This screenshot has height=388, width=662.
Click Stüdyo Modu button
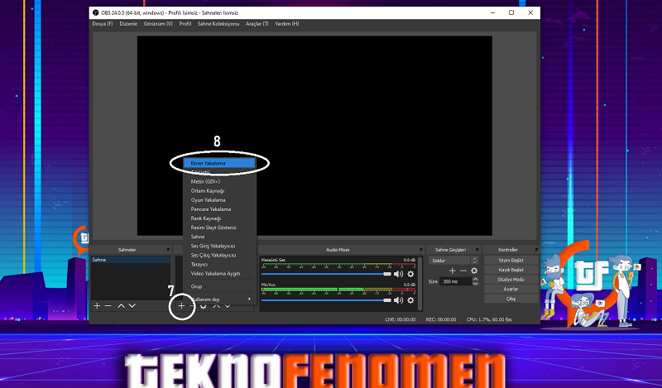point(511,280)
